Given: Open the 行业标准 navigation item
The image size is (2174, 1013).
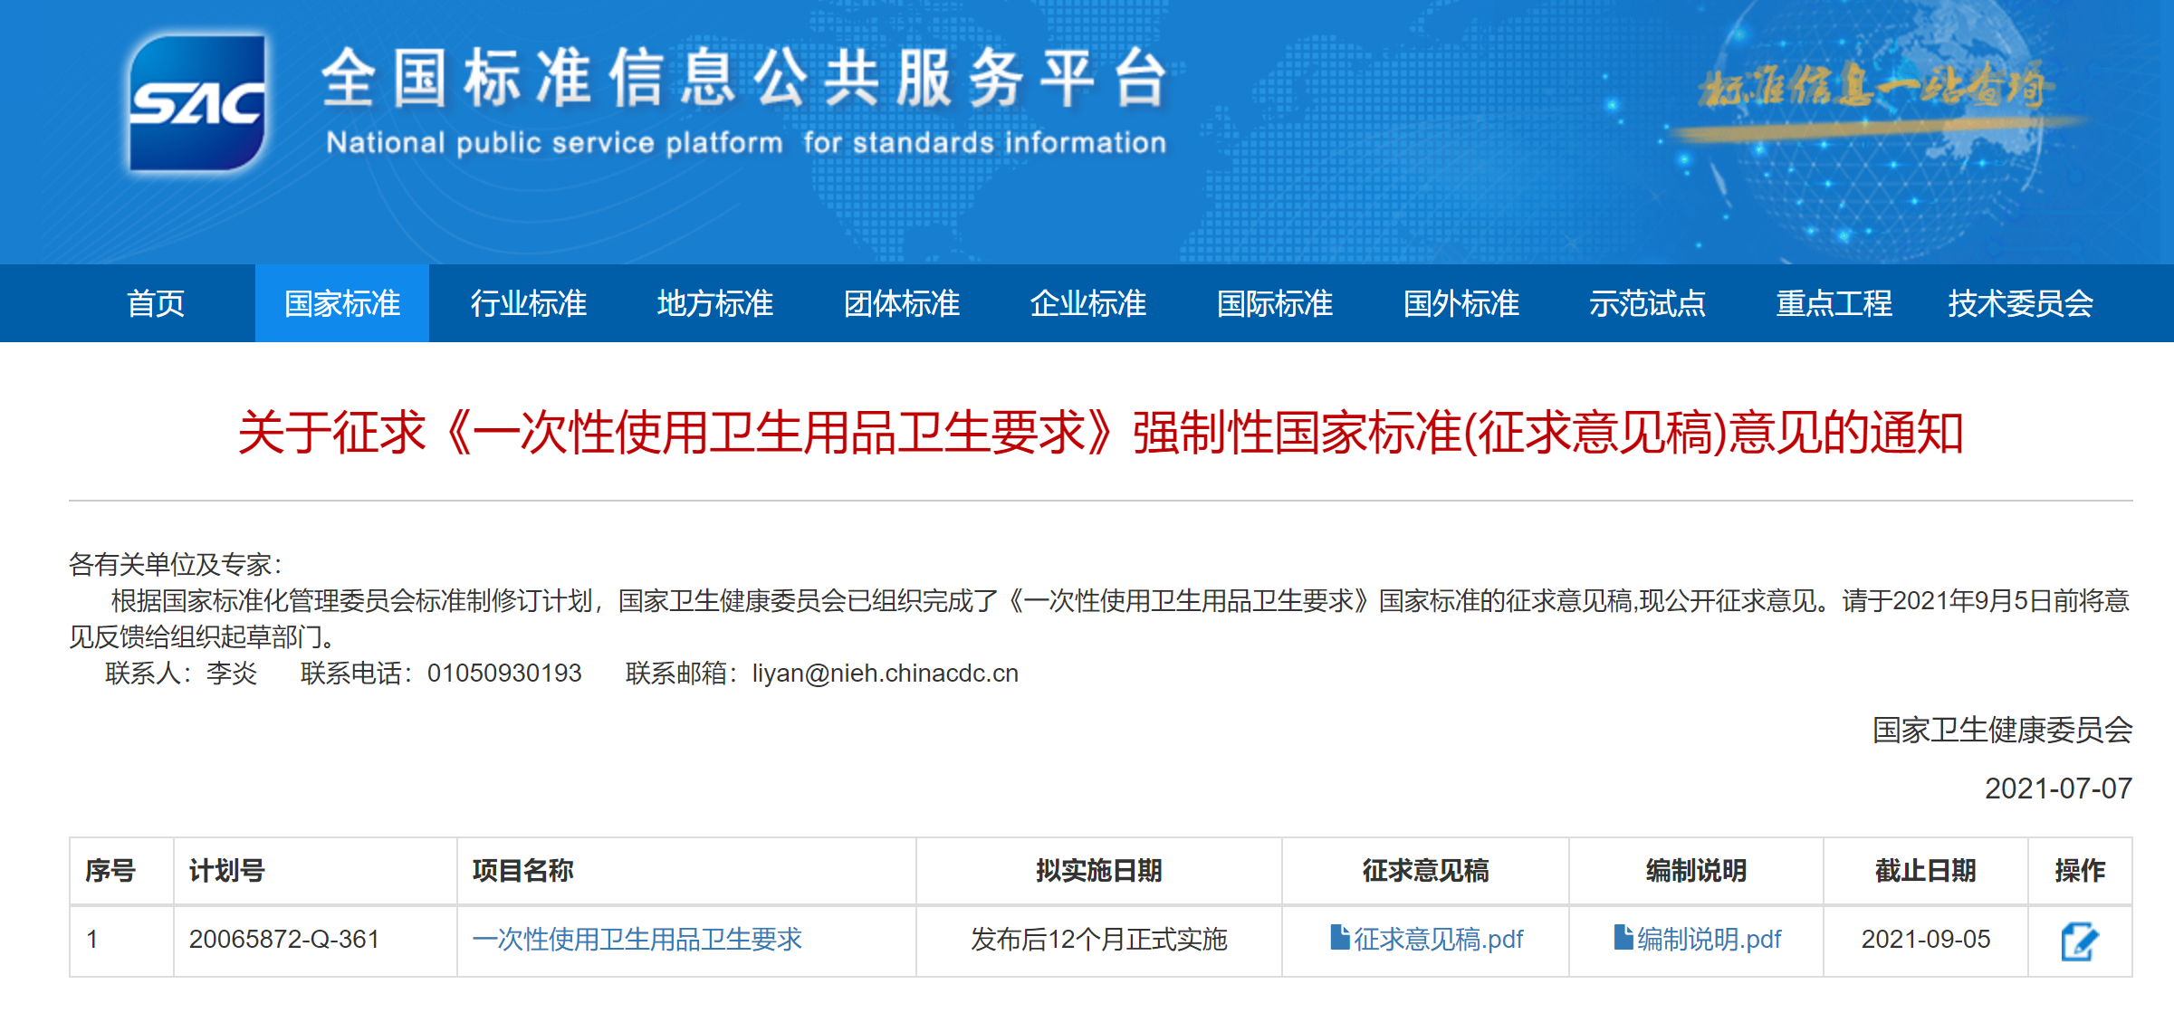Looking at the screenshot, I should click(529, 303).
